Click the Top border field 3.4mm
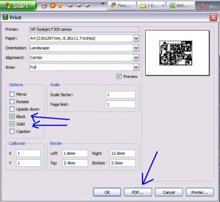The height and width of the screenshot is (202, 220). [75, 163]
